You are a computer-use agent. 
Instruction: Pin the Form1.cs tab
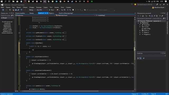tap(45, 13)
